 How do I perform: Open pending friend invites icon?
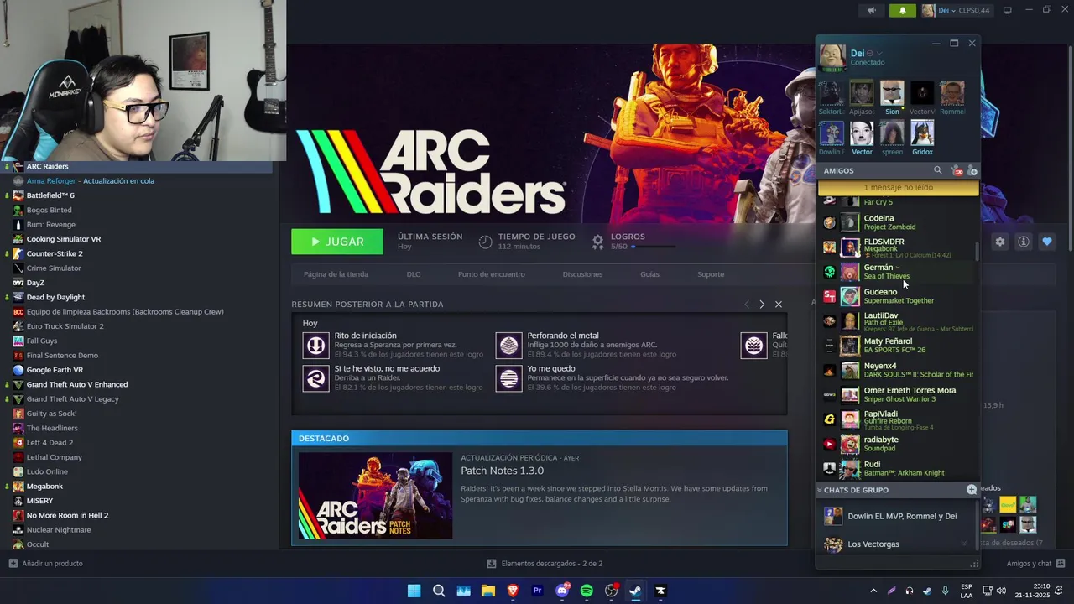tap(957, 171)
